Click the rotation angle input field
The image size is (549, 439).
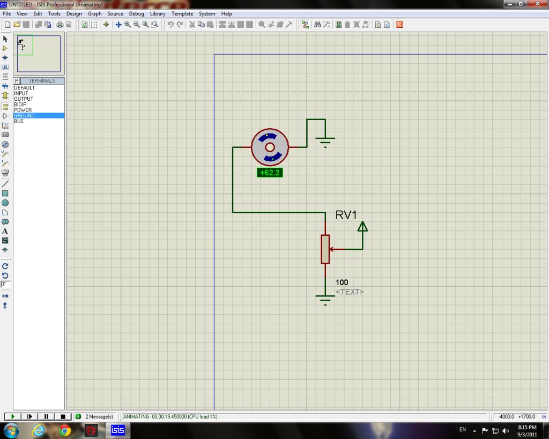(x=4, y=284)
